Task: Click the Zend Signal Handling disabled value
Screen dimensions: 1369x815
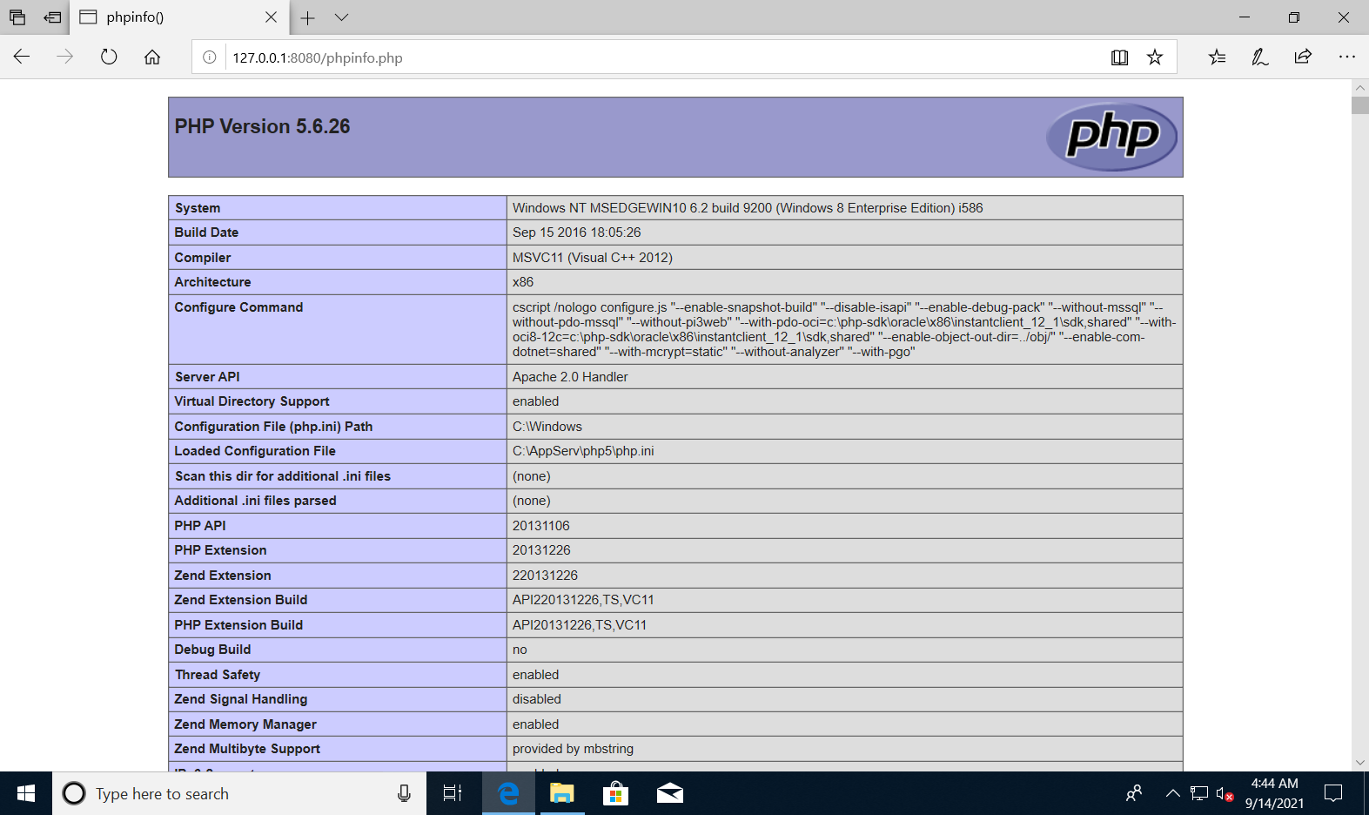Action: click(x=536, y=699)
